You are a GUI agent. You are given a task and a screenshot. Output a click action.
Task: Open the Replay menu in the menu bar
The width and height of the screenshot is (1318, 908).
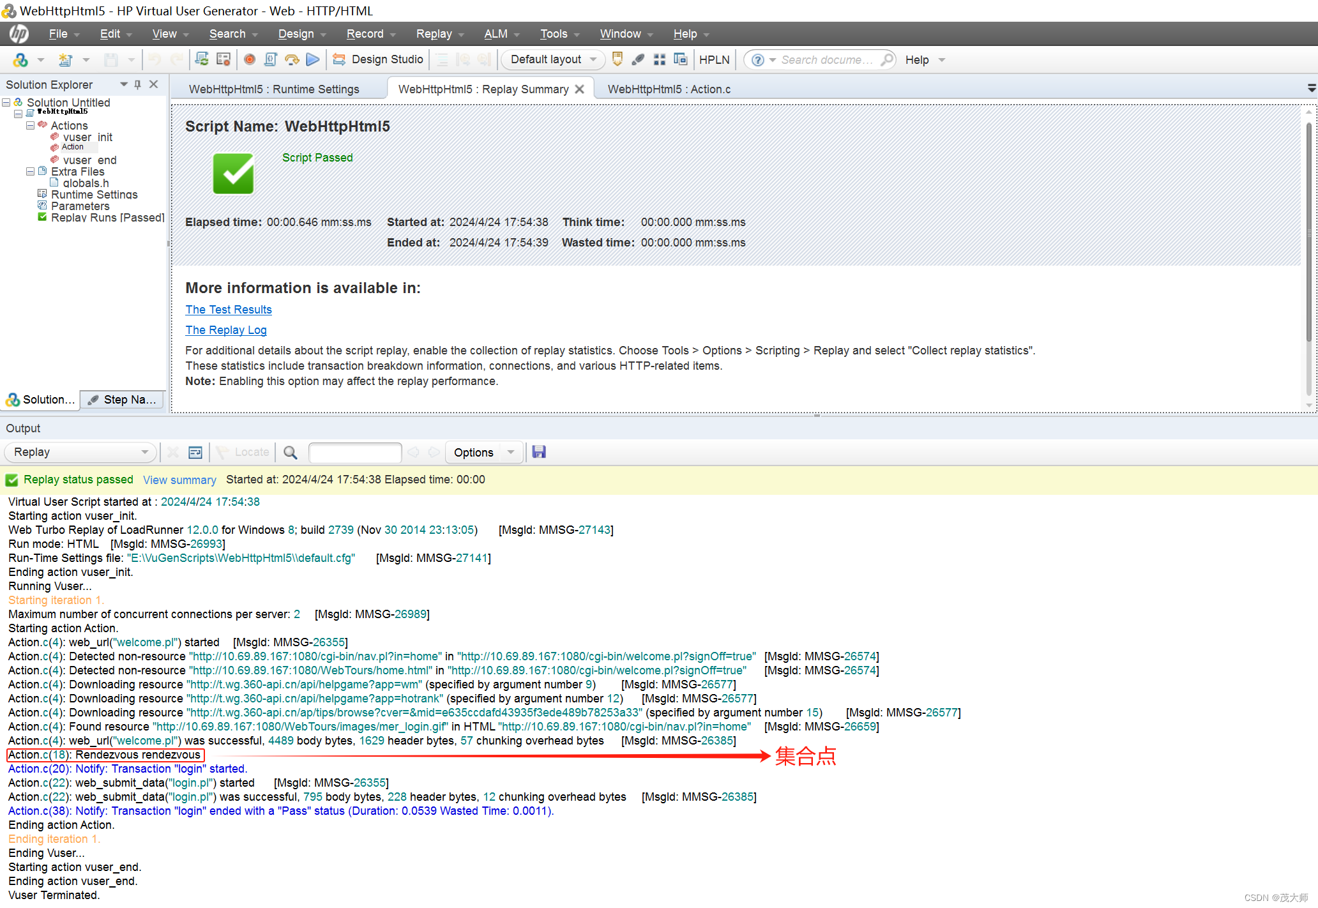tap(434, 34)
